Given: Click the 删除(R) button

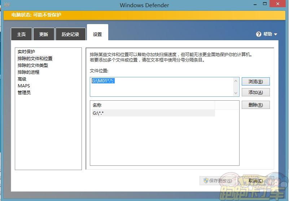Looking at the screenshot, I should click(x=256, y=105).
